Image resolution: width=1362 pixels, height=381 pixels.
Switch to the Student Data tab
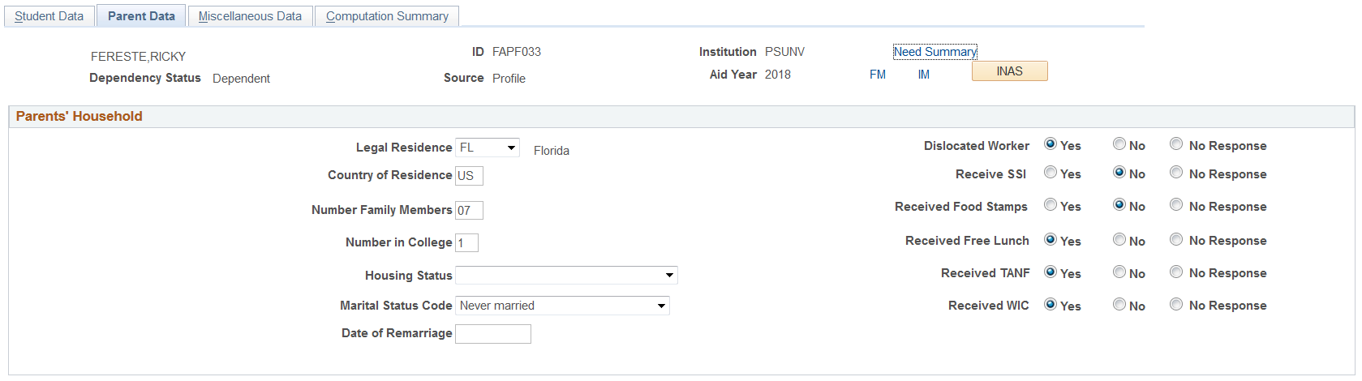pos(49,16)
